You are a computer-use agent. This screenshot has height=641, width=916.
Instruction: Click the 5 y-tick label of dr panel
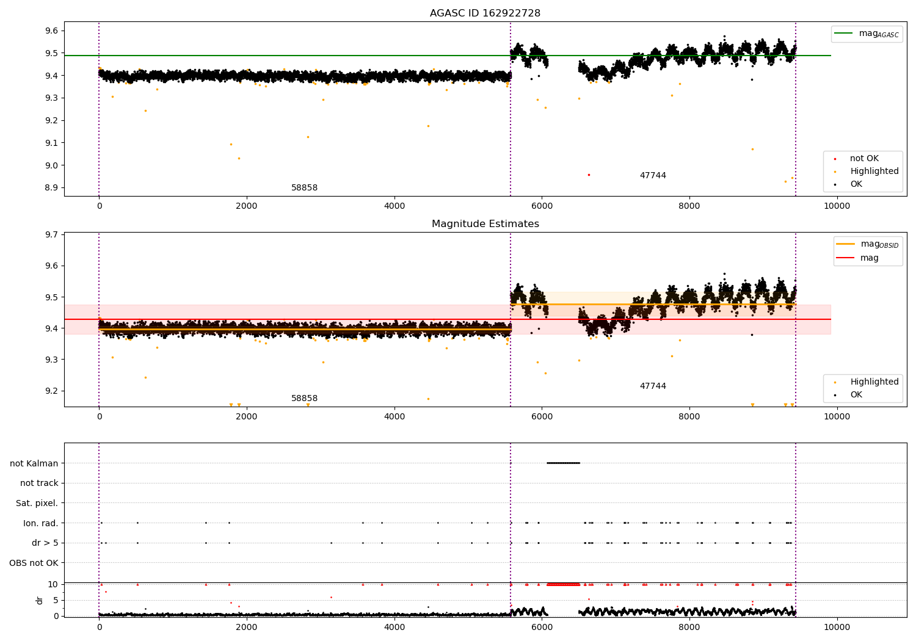click(x=56, y=600)
